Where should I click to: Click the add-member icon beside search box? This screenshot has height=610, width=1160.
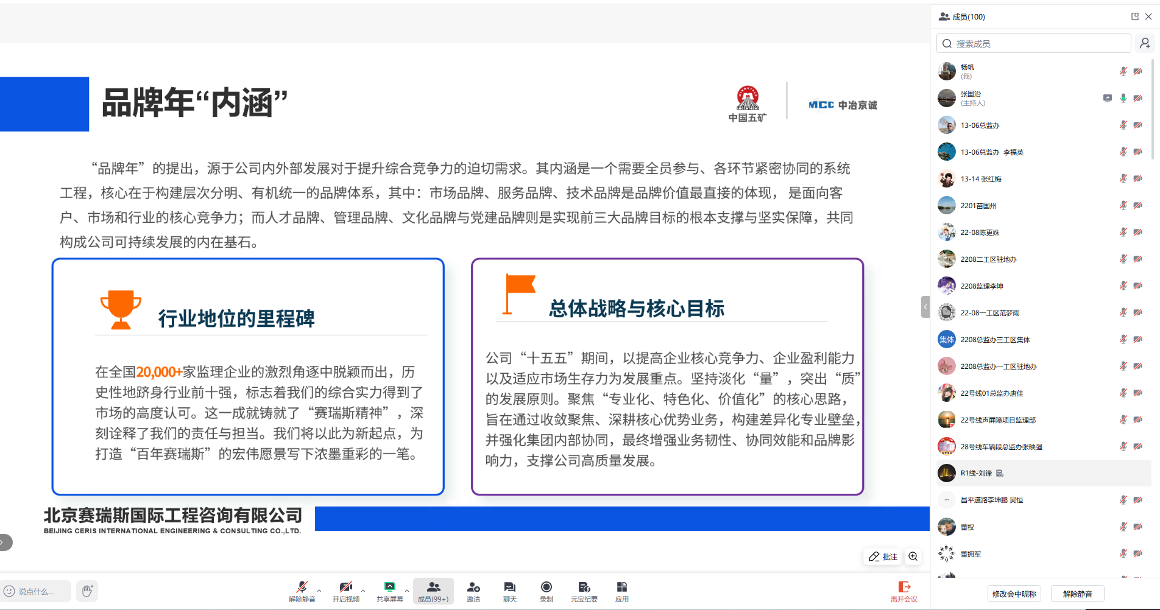coord(1145,43)
